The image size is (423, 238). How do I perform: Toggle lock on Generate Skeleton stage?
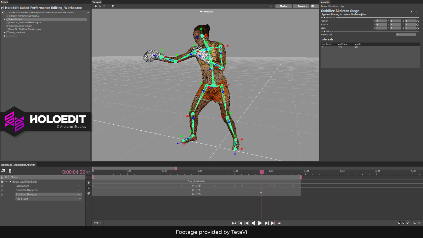[2, 190]
